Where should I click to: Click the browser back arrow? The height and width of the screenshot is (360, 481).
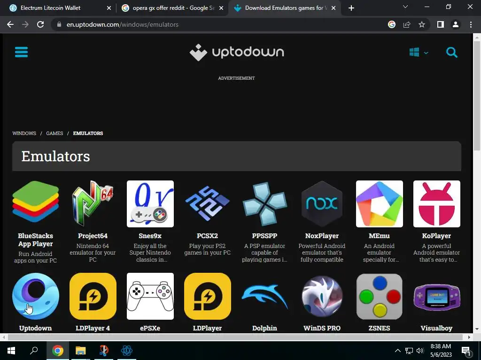tap(10, 24)
